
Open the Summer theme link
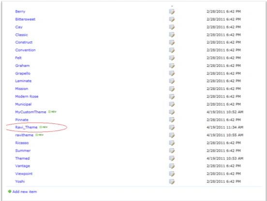[23, 150]
